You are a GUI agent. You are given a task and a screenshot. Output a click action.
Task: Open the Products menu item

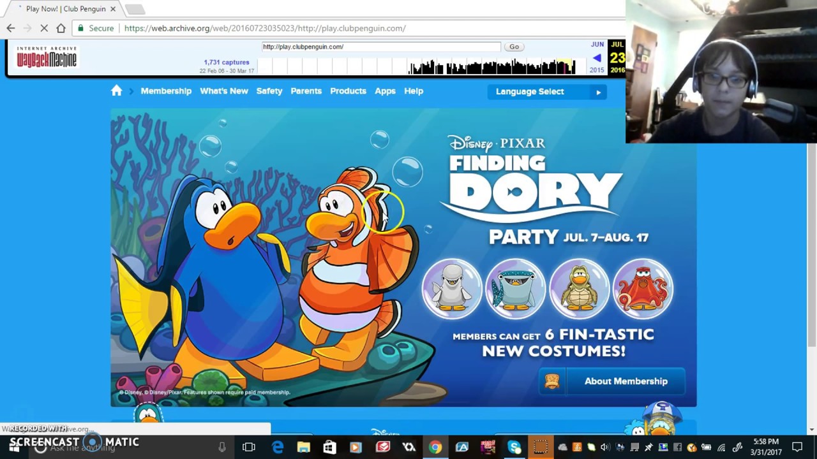click(x=348, y=91)
